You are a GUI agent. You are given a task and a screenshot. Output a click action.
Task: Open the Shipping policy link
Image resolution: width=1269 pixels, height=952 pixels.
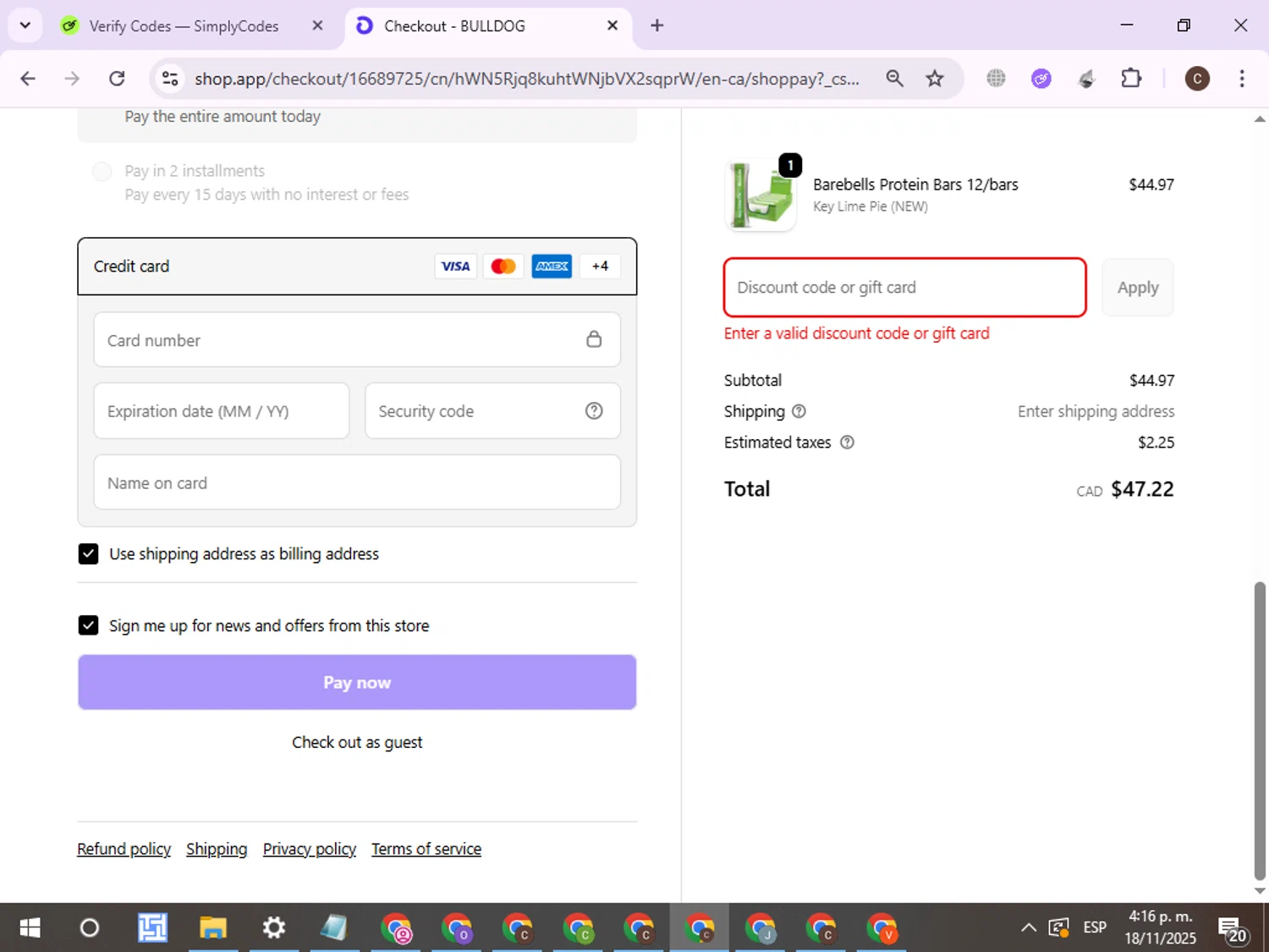coord(217,849)
